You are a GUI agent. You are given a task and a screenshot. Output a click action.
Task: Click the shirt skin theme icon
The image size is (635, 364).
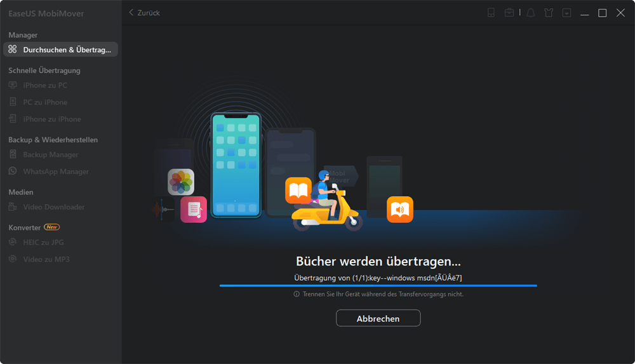pyautogui.click(x=549, y=13)
